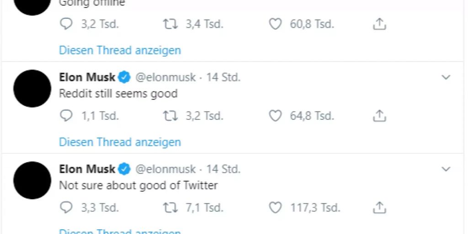The width and height of the screenshot is (468, 234).
Task: Like the 'Going offline' tweet with 60,8 Tsd.
Action: pyautogui.click(x=275, y=24)
